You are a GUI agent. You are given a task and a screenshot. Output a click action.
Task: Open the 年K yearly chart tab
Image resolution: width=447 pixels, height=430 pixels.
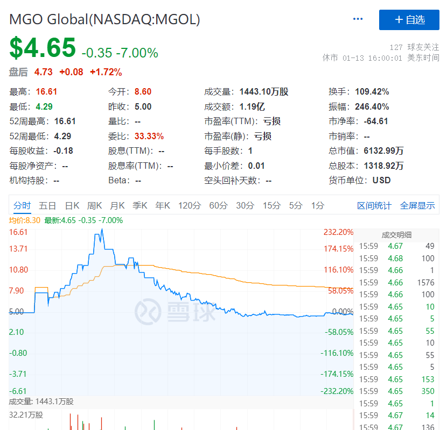pyautogui.click(x=164, y=205)
